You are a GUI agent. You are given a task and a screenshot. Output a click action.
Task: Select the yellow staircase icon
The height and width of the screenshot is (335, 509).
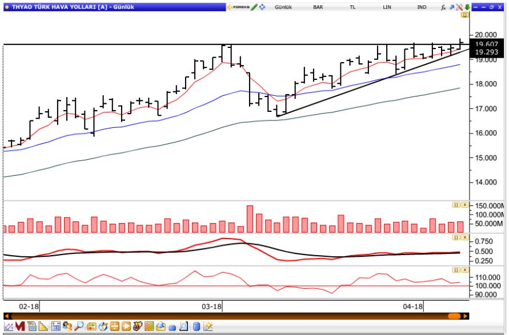pyautogui.click(x=43, y=326)
